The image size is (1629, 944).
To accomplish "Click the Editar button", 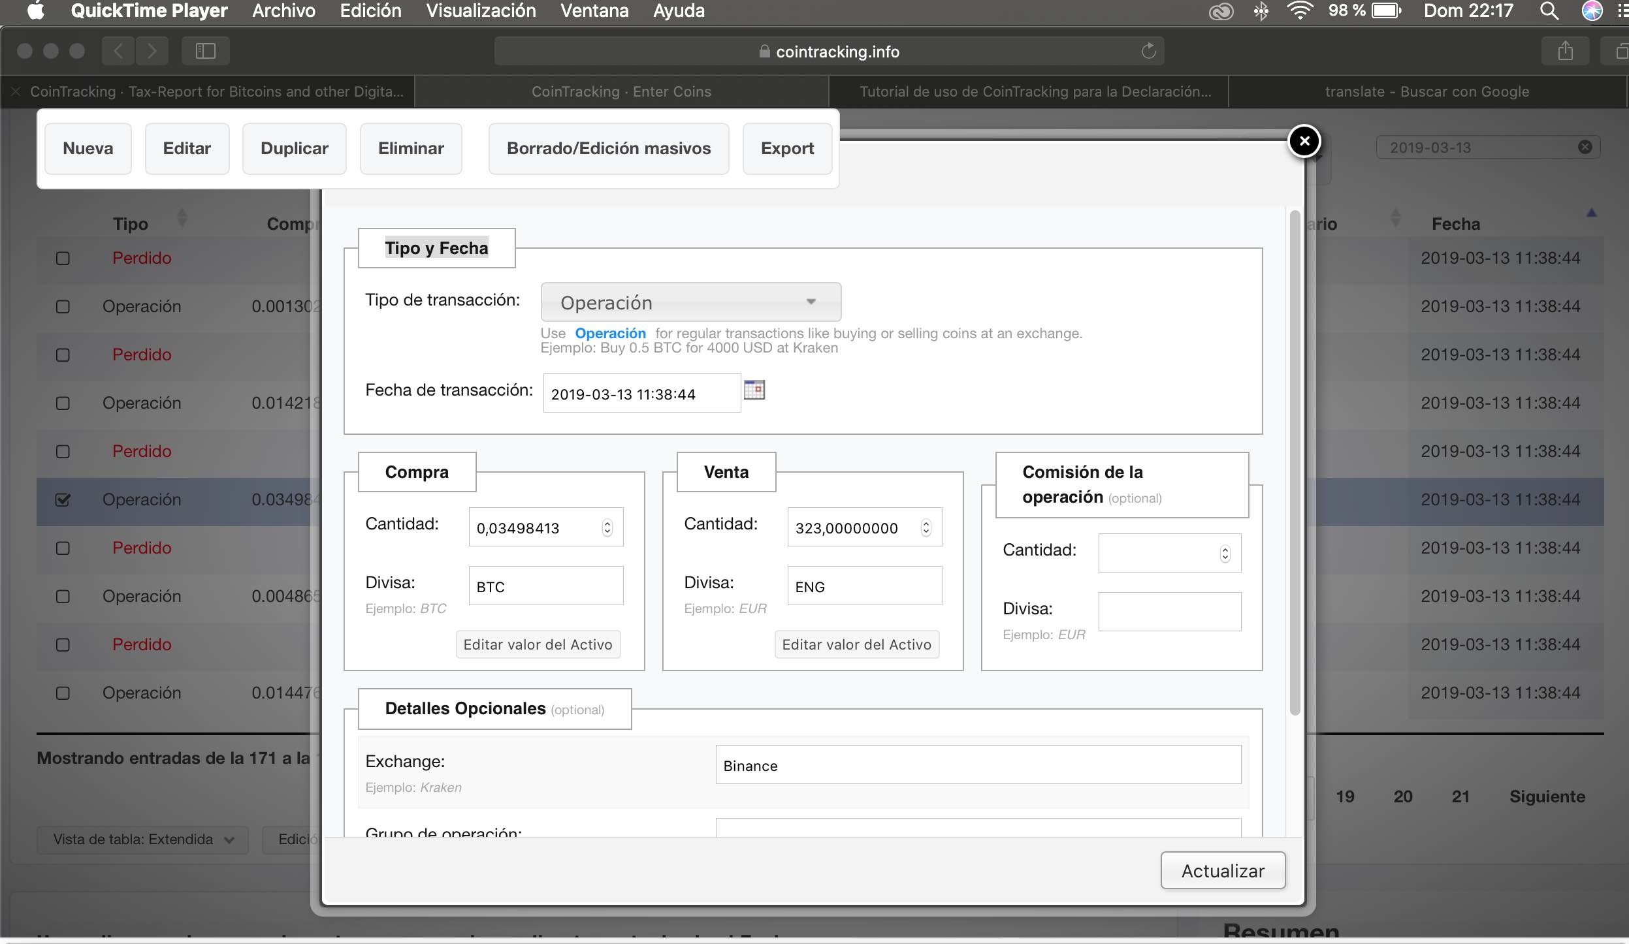I will click(187, 149).
